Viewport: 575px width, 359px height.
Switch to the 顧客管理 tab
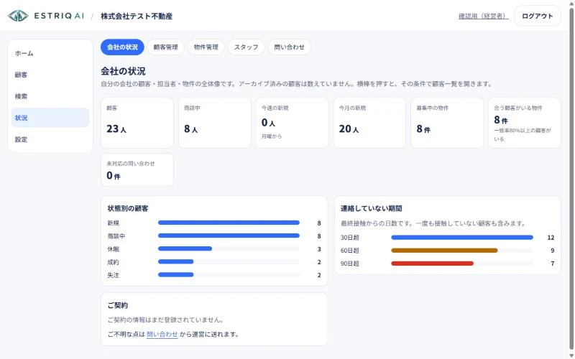[x=166, y=47]
